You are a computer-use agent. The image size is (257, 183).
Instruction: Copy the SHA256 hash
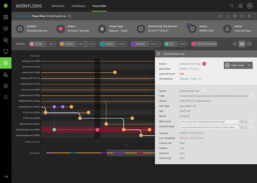[242, 128]
